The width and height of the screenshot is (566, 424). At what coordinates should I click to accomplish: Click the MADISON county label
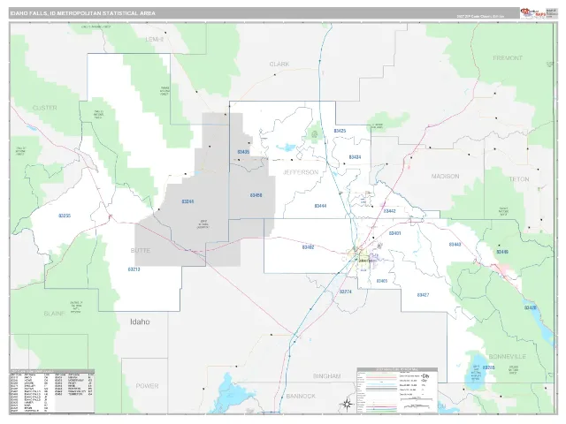click(446, 177)
